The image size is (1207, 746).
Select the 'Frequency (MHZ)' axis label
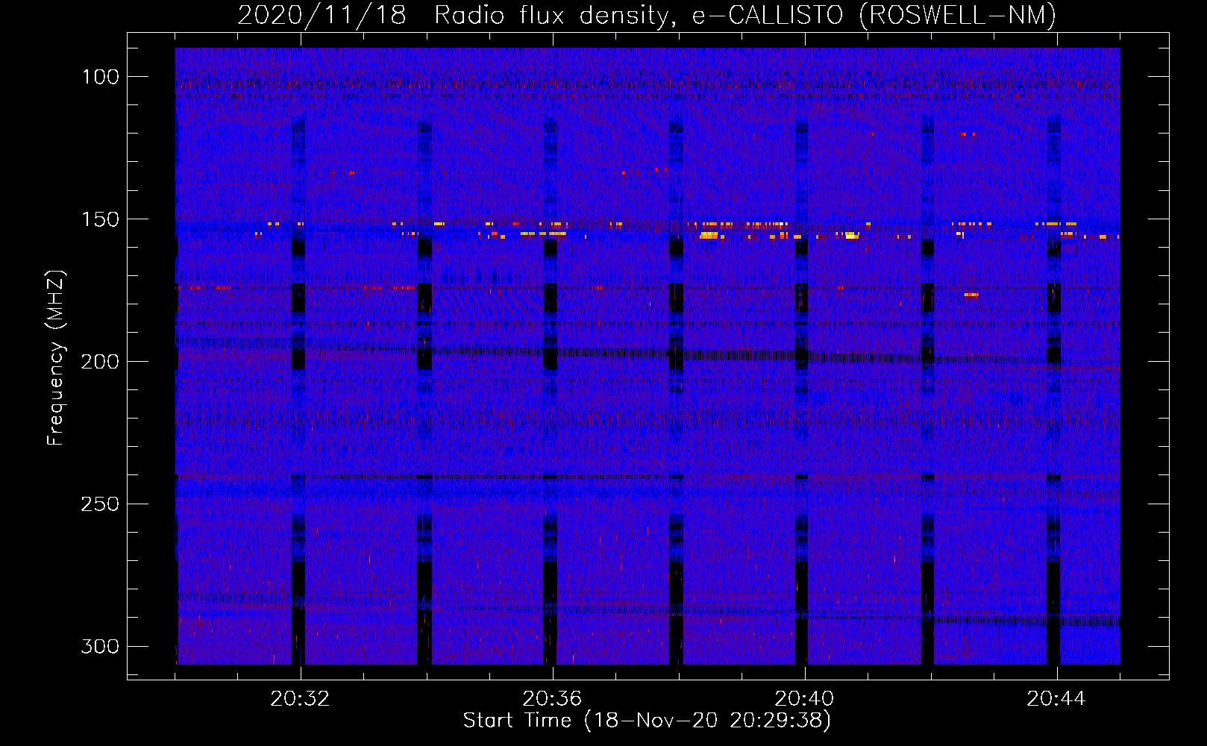coord(56,357)
